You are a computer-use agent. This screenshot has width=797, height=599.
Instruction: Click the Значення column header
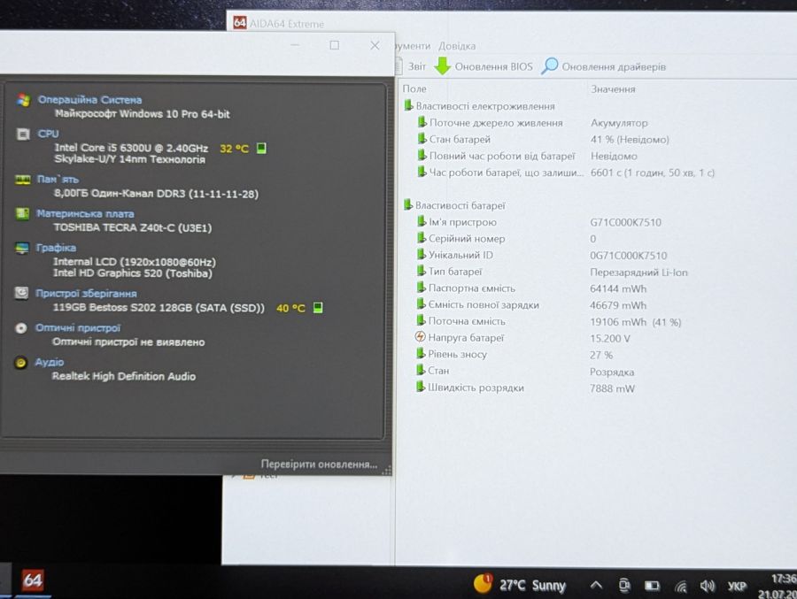click(x=613, y=88)
